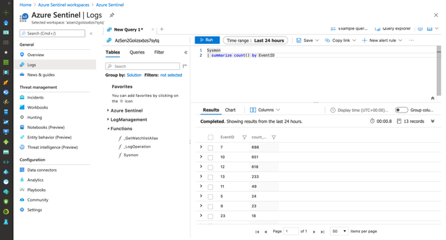
Task: Expand the Azure Sentinel tables group
Action: coord(108,111)
